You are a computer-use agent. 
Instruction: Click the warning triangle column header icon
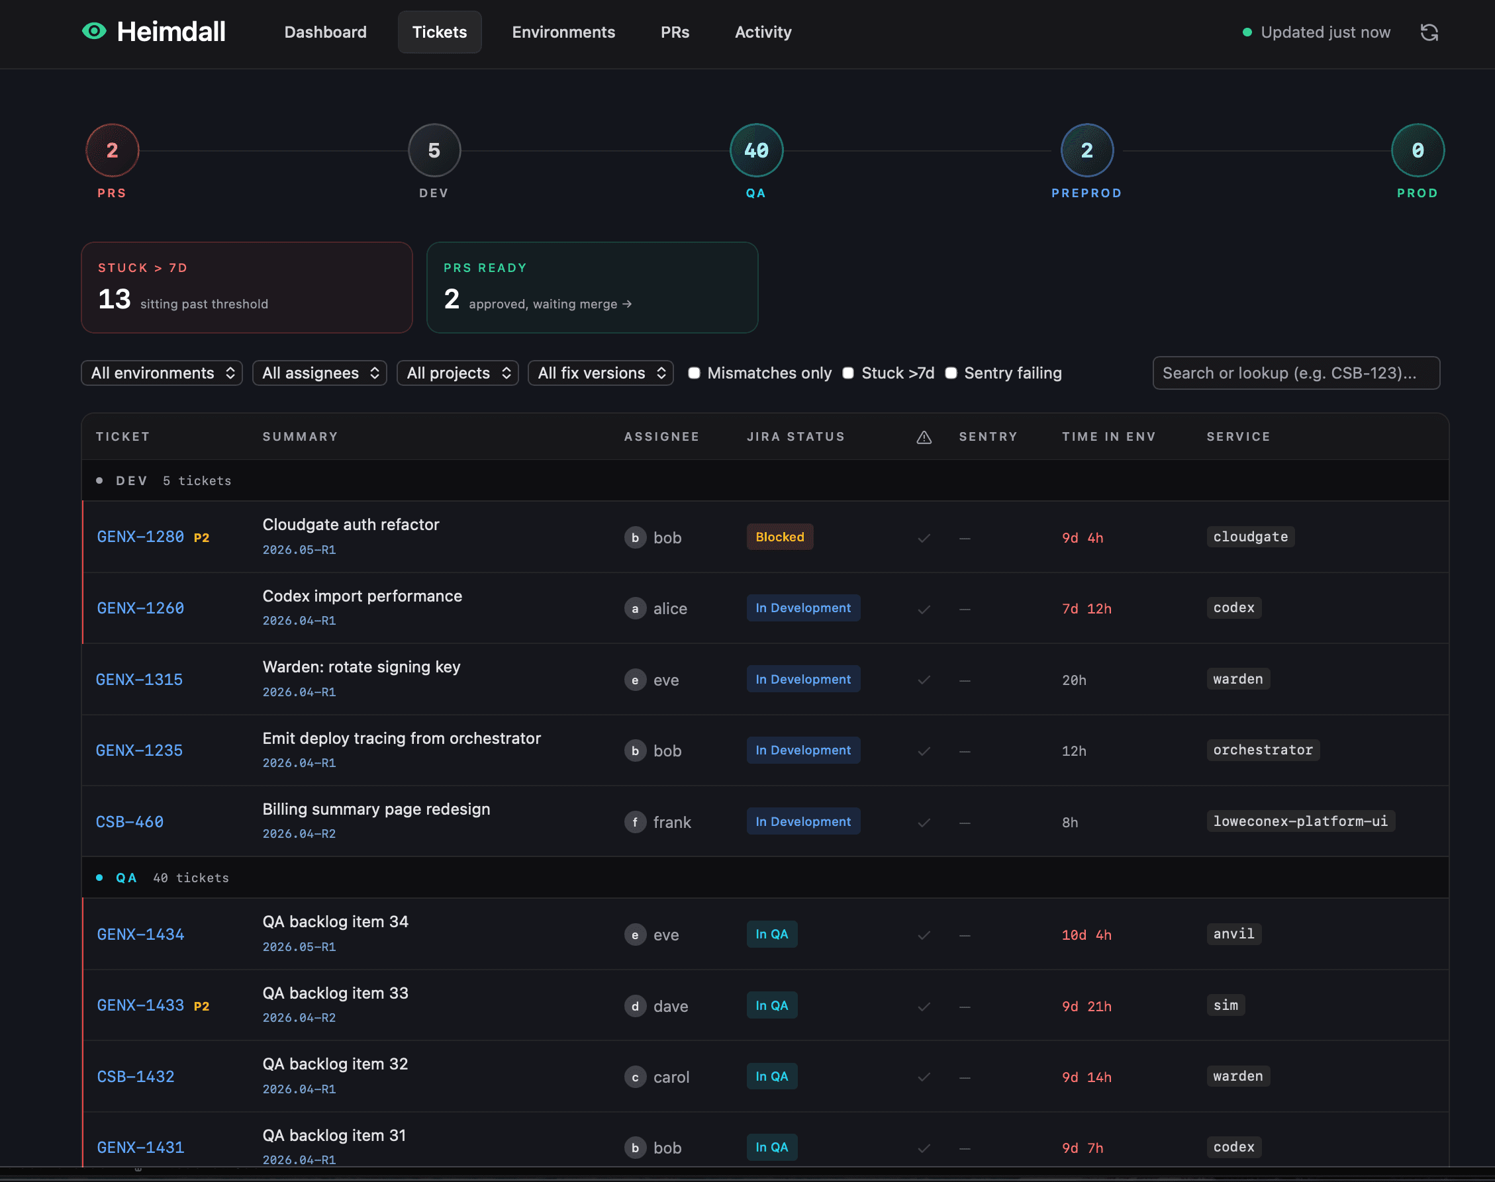click(924, 437)
